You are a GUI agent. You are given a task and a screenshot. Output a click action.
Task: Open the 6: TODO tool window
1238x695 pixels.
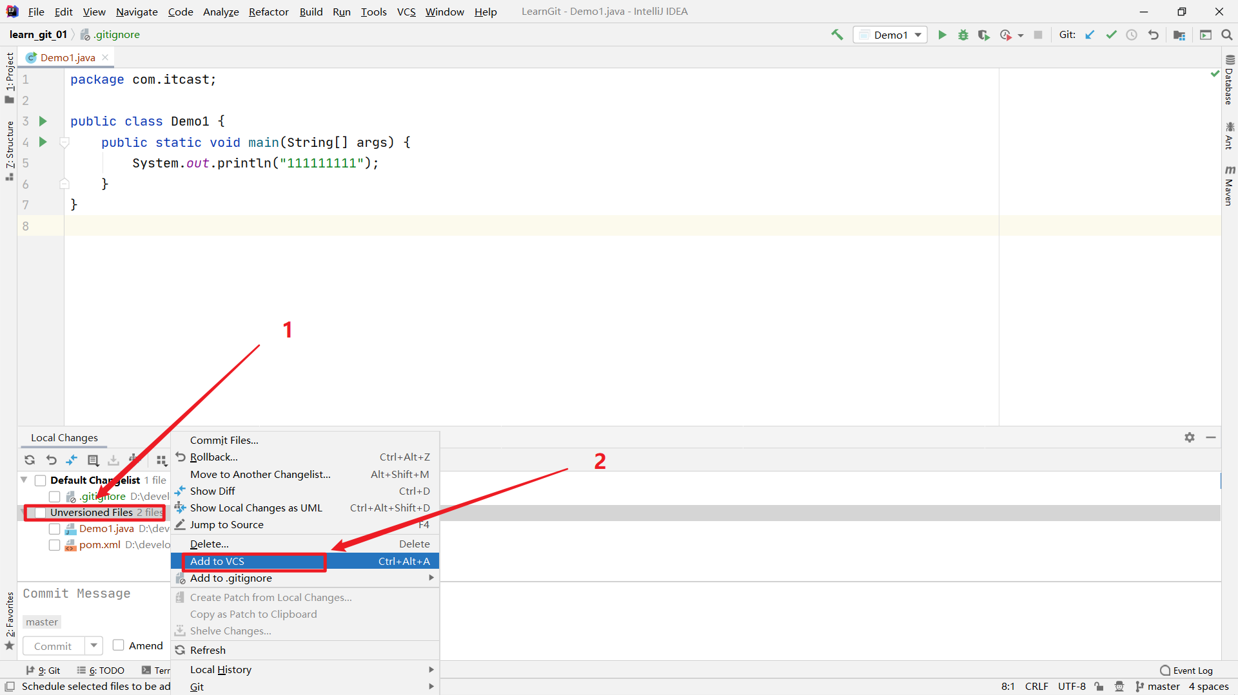[101, 671]
